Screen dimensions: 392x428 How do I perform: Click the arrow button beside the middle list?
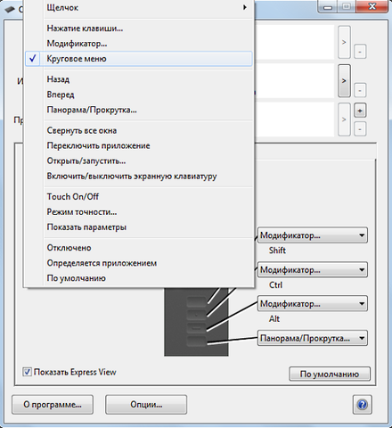tap(344, 81)
